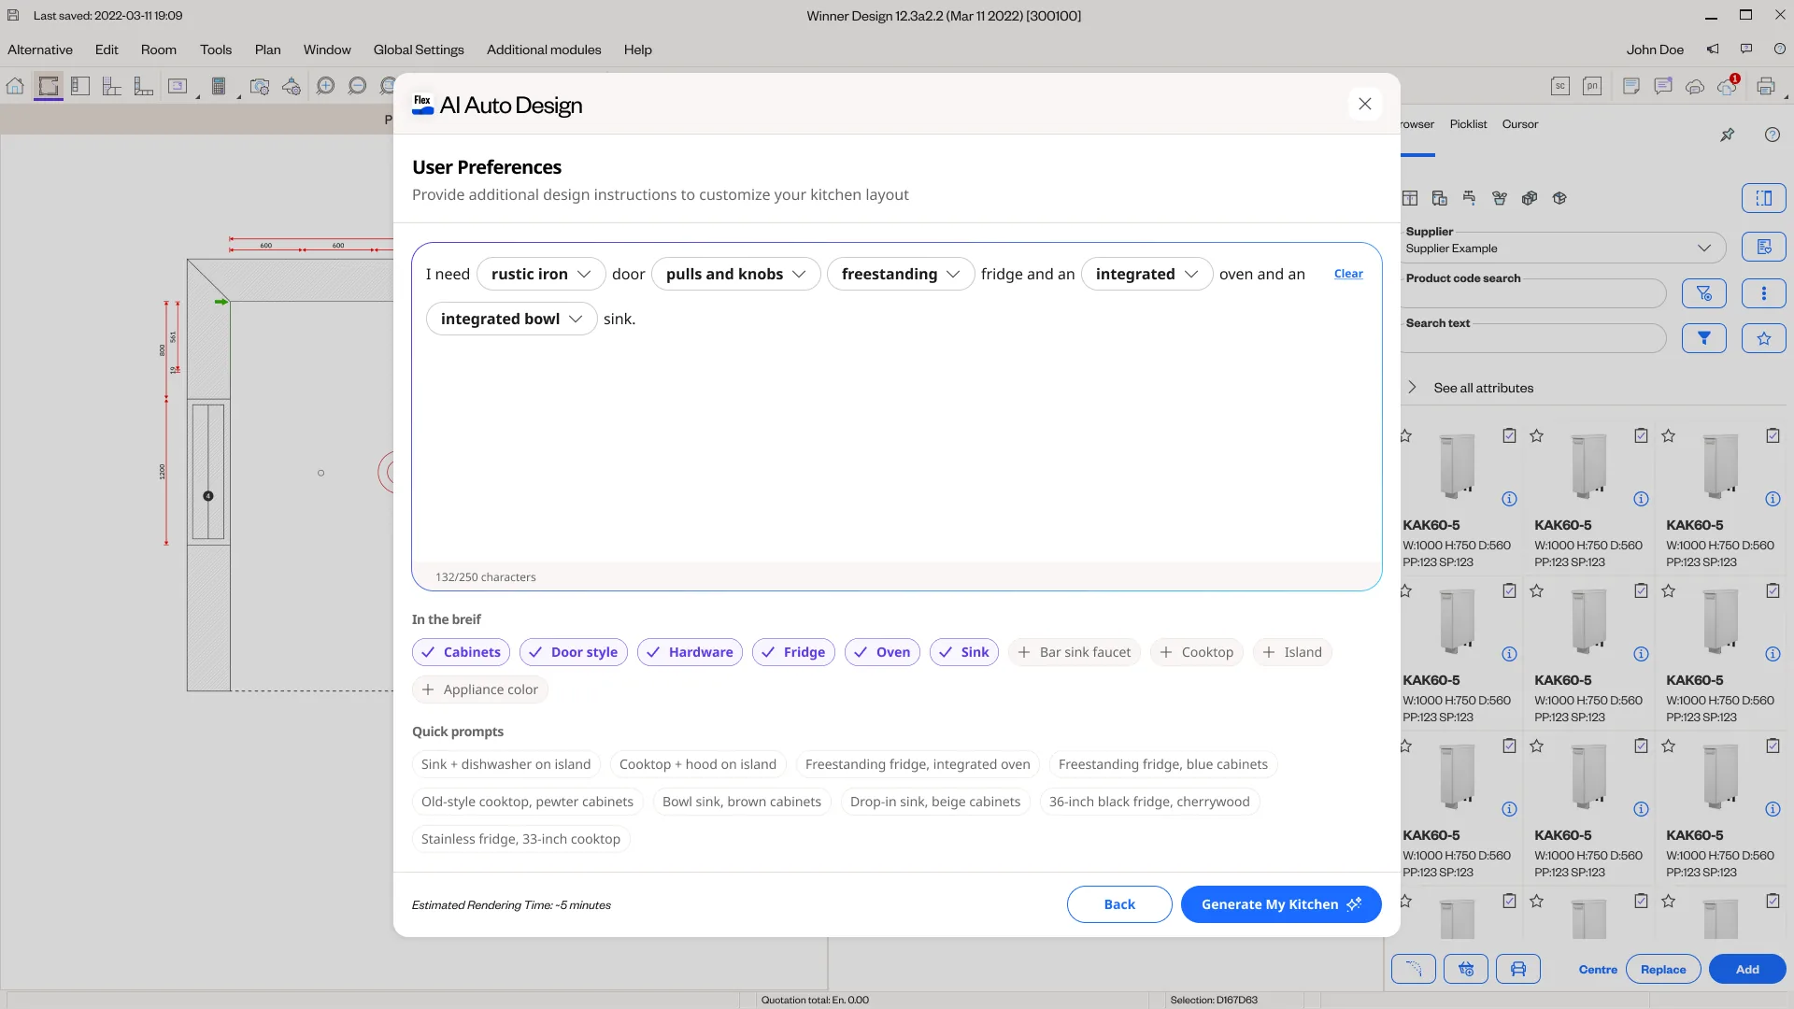1794x1009 pixels.
Task: Open lighting settings lamp icon
Action: click(x=292, y=87)
